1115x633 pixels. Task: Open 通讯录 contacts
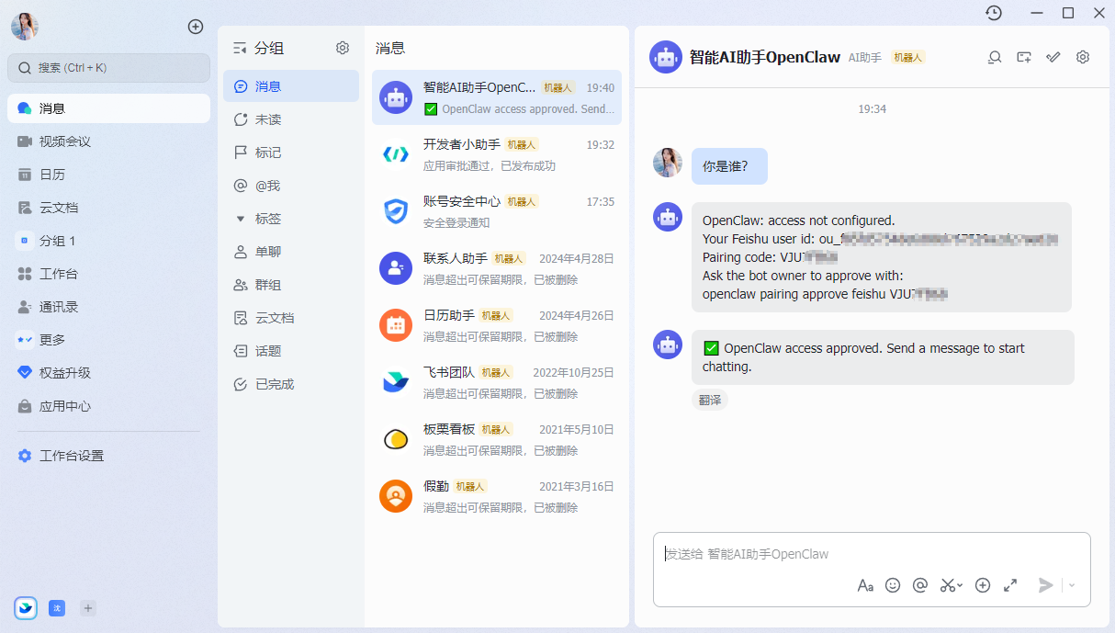[x=108, y=307]
